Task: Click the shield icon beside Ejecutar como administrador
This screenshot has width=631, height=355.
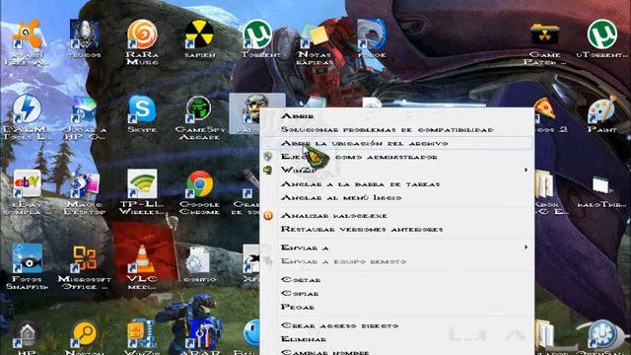Action: click(268, 157)
